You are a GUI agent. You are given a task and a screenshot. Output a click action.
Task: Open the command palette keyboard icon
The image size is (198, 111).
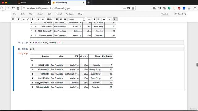pos(89,19)
